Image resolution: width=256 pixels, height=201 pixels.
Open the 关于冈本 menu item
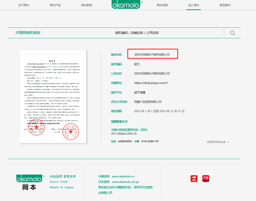point(24,5)
